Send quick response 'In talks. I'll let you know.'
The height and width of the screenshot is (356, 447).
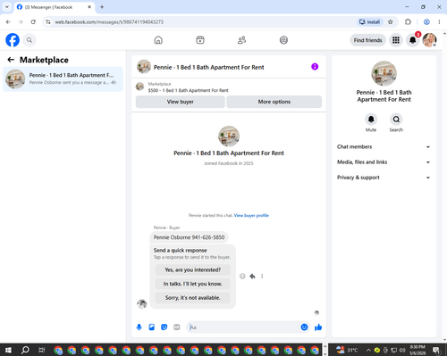[193, 284]
